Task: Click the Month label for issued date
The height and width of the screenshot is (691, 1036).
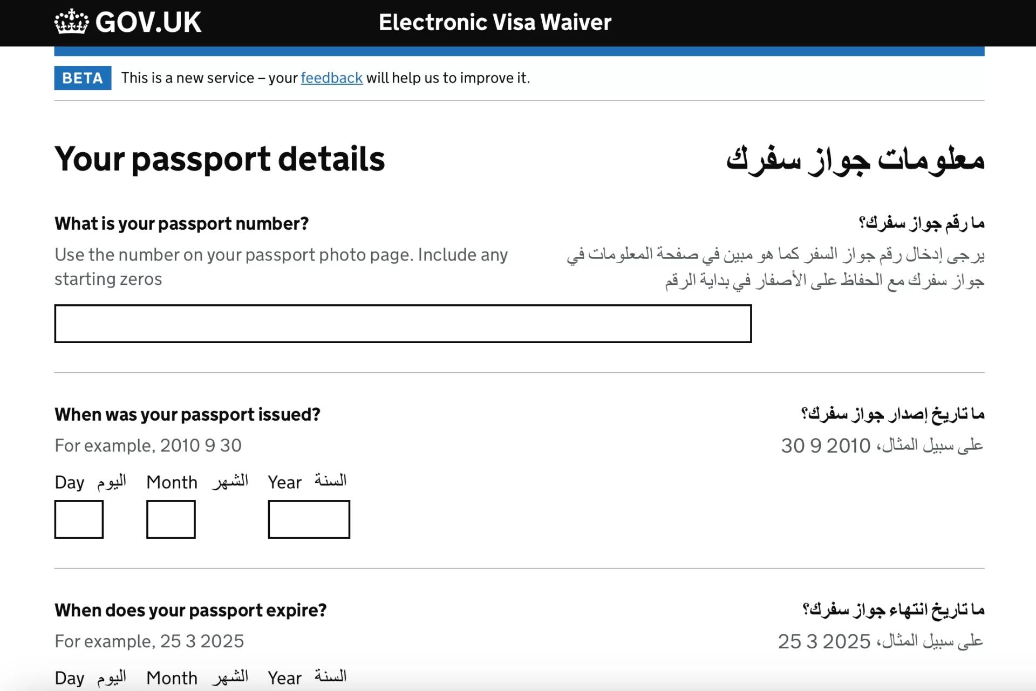Action: tap(171, 481)
